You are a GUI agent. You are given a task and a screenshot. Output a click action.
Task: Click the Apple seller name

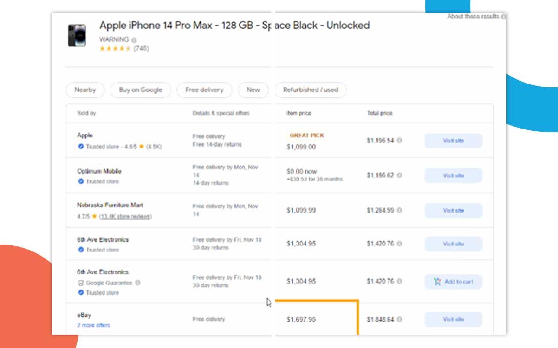[85, 135]
